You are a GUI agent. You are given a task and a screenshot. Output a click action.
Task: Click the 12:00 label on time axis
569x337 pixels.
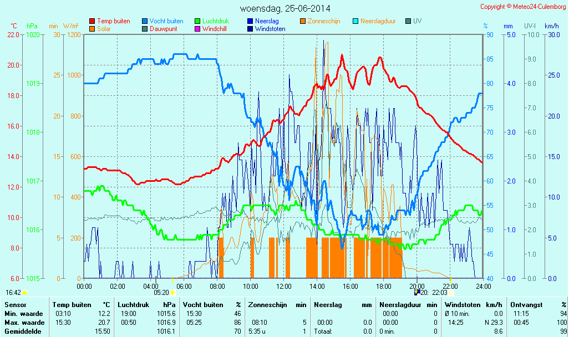284,286
